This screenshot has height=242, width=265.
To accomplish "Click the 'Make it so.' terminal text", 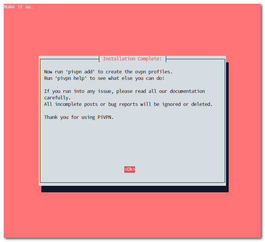I will pyautogui.click(x=18, y=7).
